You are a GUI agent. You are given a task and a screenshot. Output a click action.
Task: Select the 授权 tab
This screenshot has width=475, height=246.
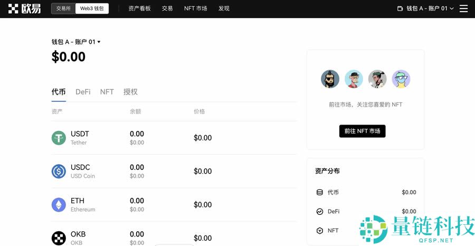coord(130,92)
